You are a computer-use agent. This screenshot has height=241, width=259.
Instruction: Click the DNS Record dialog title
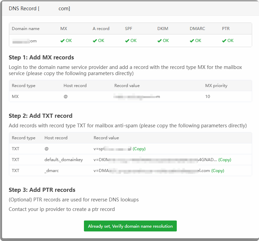pos(39,9)
